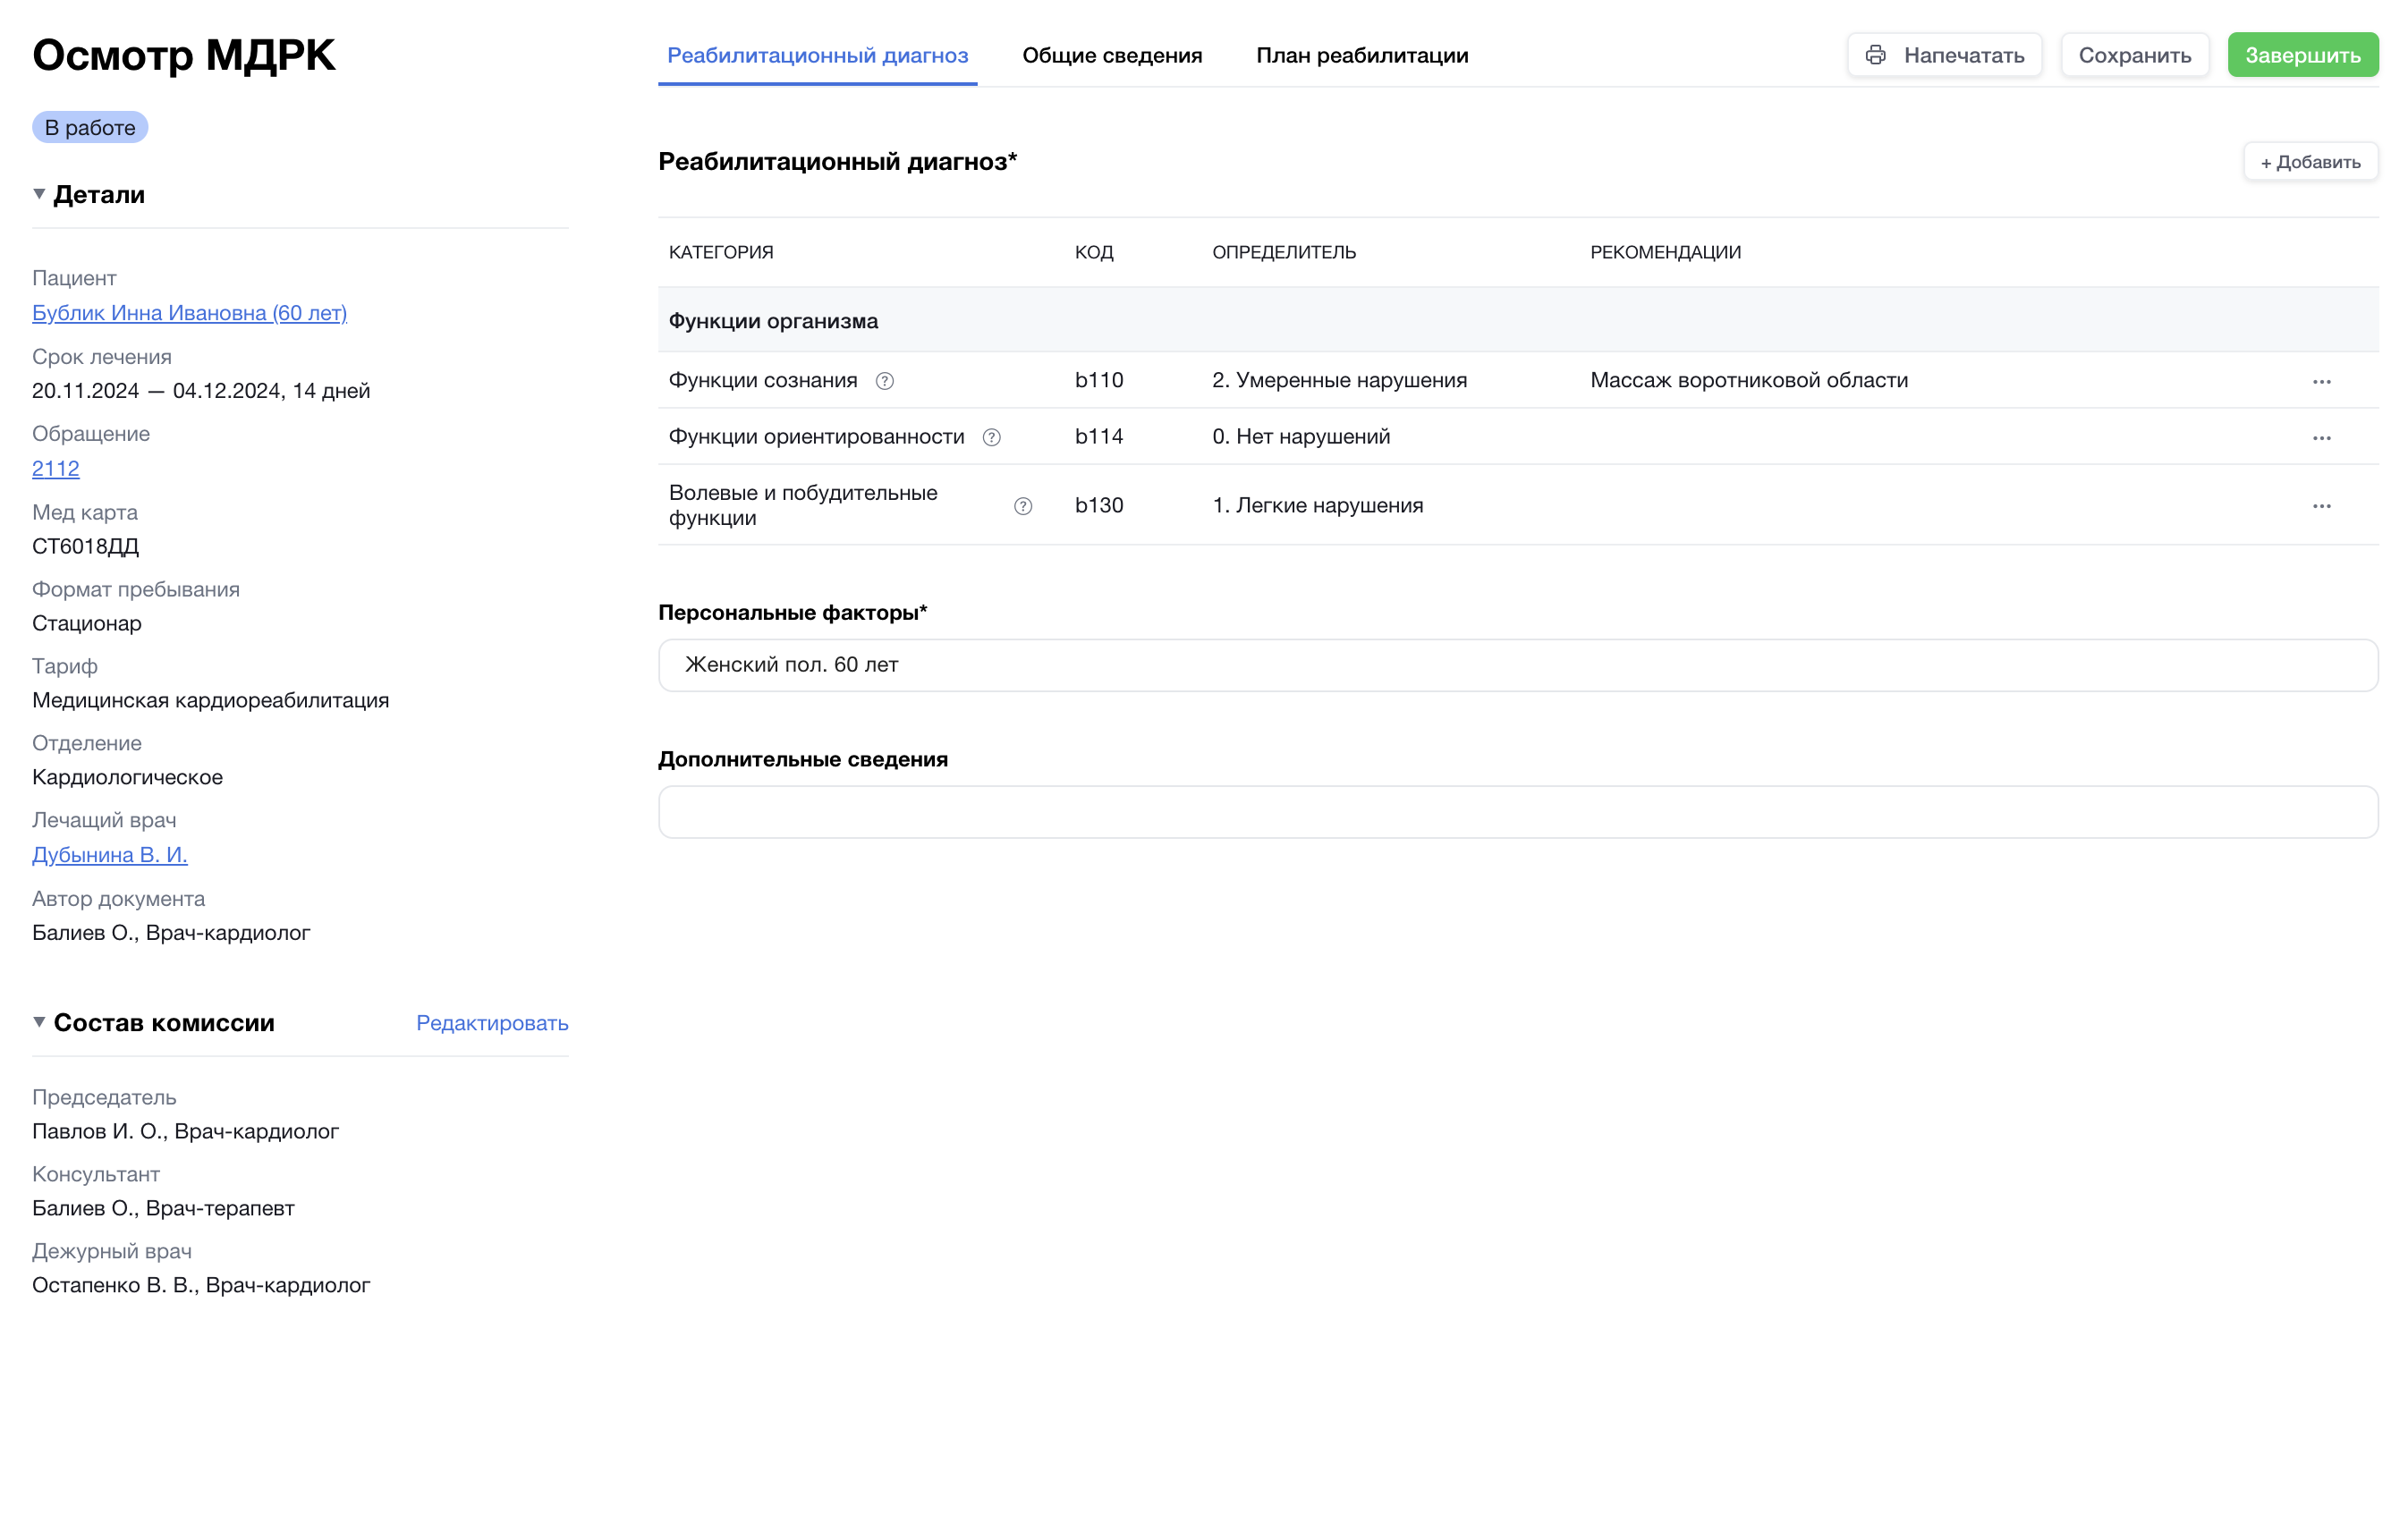
Task: Switch to Общие сведения tab
Action: (1111, 55)
